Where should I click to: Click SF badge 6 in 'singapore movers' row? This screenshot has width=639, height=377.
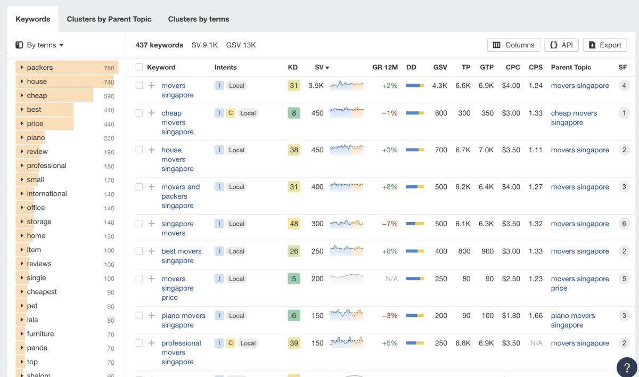[624, 224]
